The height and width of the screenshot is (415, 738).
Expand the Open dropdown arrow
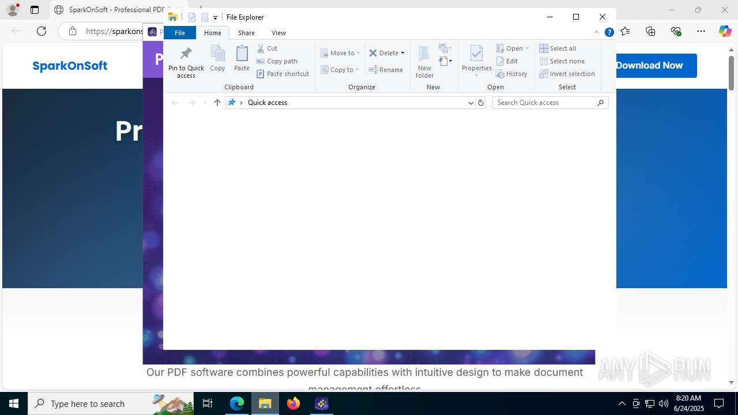point(527,48)
